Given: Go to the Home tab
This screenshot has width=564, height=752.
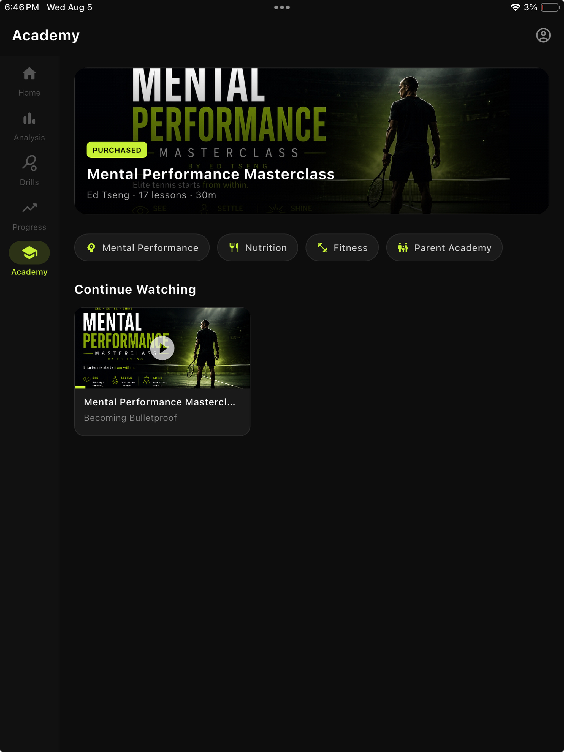Looking at the screenshot, I should click(29, 81).
